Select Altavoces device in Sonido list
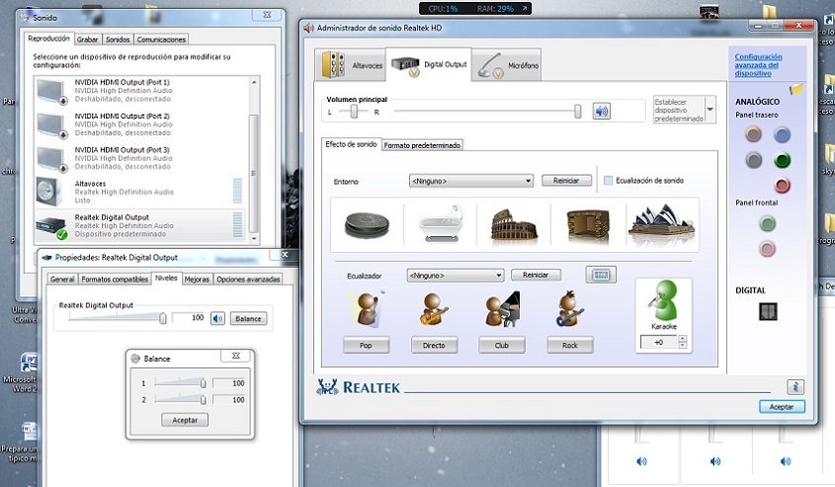The width and height of the screenshot is (835, 487). tap(140, 192)
